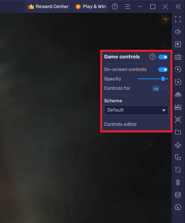Toggle airplane mode icon in sidebar
The width and height of the screenshot is (185, 223).
click(178, 145)
